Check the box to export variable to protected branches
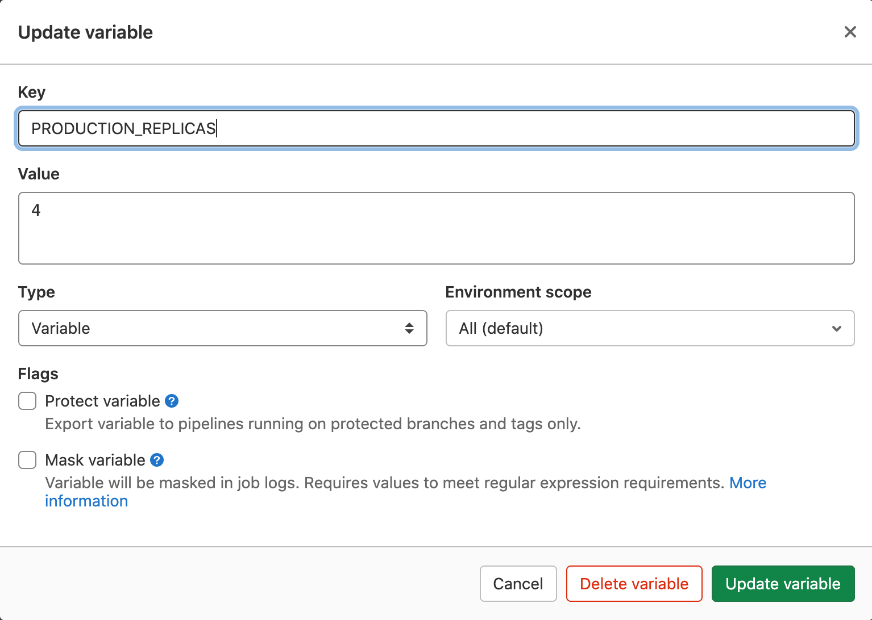This screenshot has height=620, width=872. 27,401
